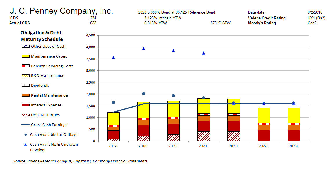Click the 2020E axis label
The image size is (335, 170).
[204, 146]
